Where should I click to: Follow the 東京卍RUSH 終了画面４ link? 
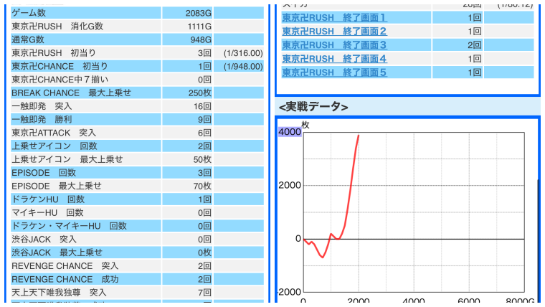(333, 58)
